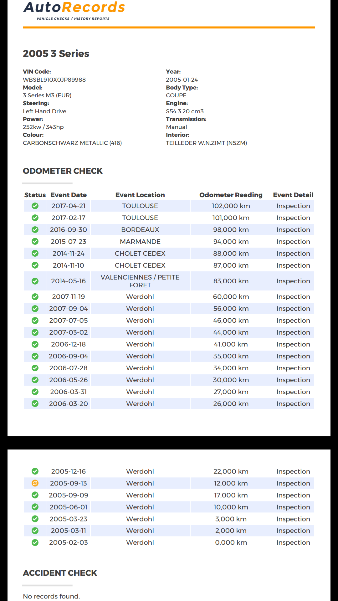Click the ACCIDENT CHECK section heading

tap(60, 573)
